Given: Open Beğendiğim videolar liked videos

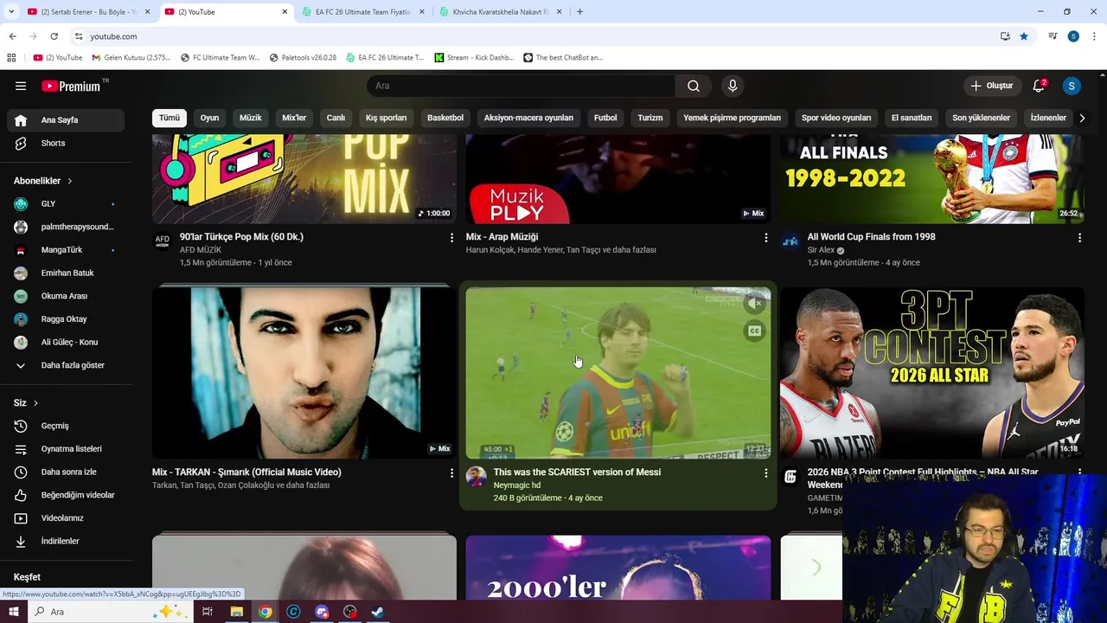Looking at the screenshot, I should [66, 495].
